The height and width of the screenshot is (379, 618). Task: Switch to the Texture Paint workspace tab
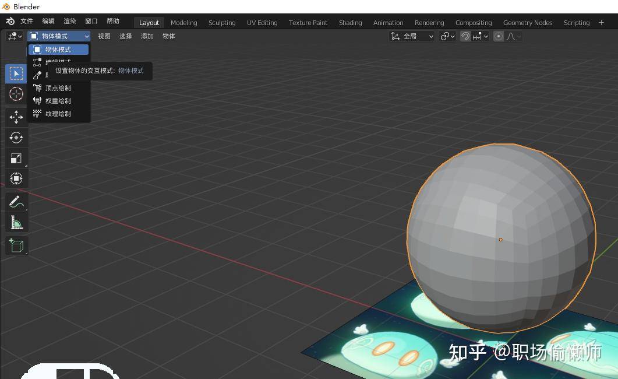(308, 23)
